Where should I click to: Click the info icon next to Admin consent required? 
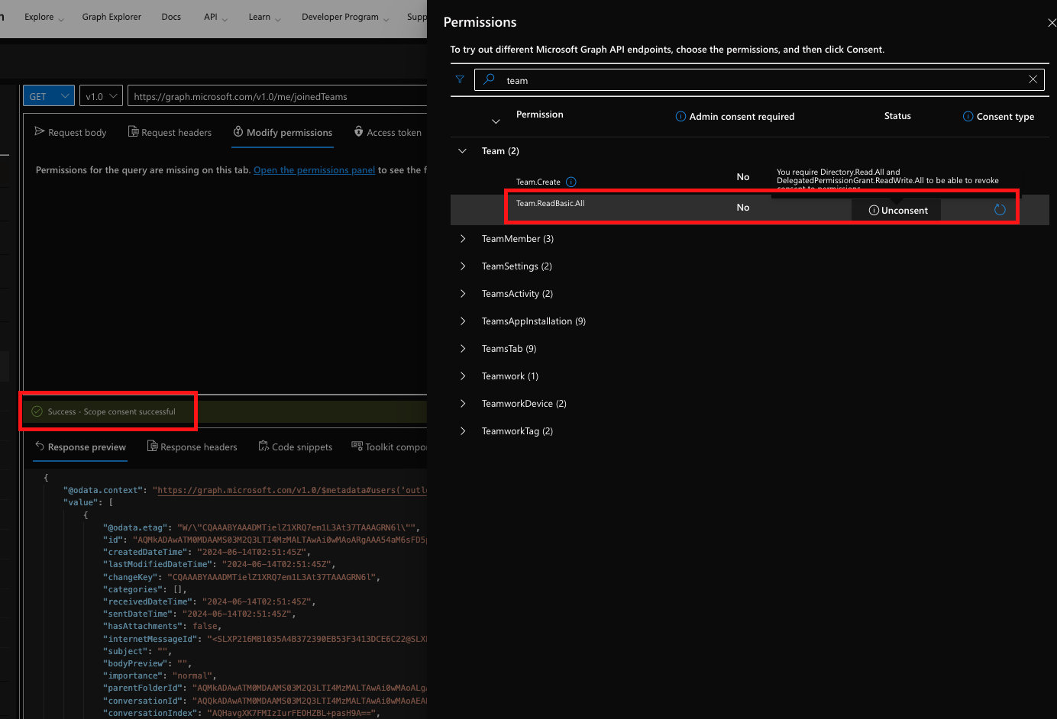click(x=680, y=116)
